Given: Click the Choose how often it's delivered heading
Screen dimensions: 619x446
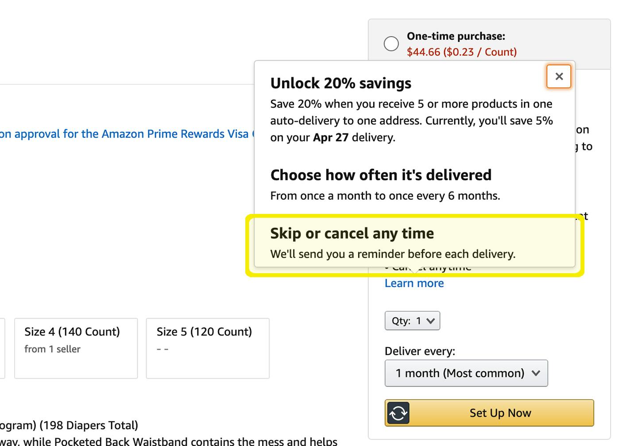Looking at the screenshot, I should click(381, 175).
